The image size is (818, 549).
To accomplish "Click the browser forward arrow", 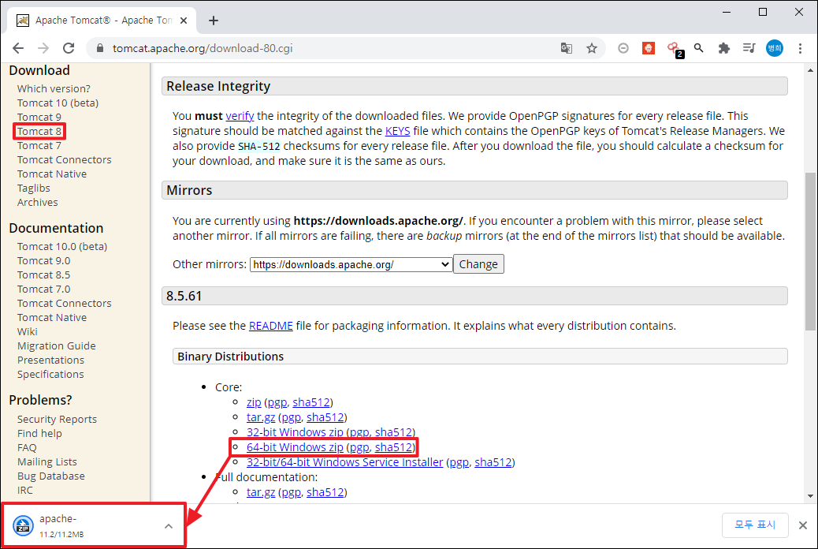I will click(43, 48).
